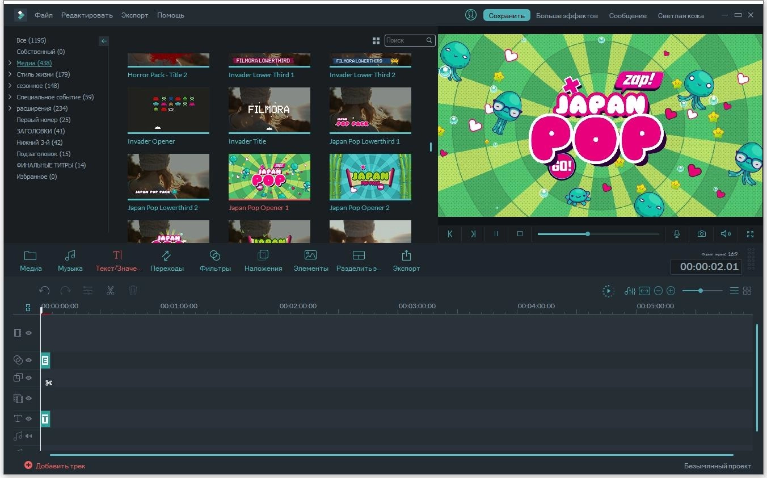Image resolution: width=767 pixels, height=478 pixels.
Task: Take a snapshot with camera icon
Action: point(702,233)
